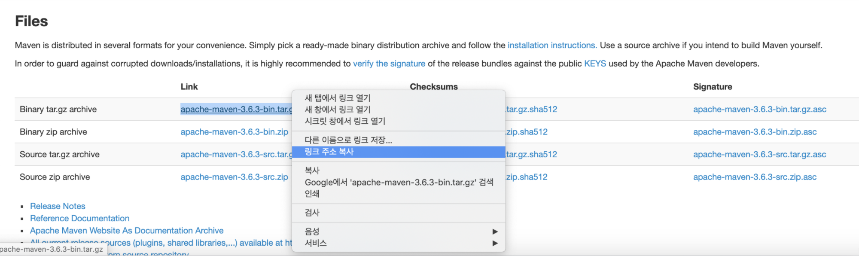Choose '다른 이름으로 링크 저장...' entry

[x=399, y=140]
